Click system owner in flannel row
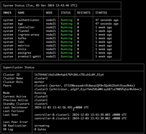146x134 pixels. pos(8,31)
